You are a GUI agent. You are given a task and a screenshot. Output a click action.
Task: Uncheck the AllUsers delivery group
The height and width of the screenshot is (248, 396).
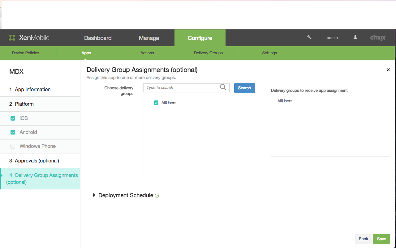click(x=156, y=103)
